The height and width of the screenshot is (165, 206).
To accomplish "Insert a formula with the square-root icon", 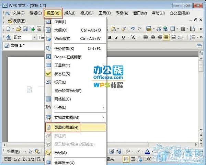I will coord(159,29).
